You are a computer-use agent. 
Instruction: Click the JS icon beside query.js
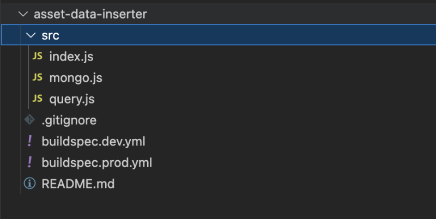tap(38, 99)
